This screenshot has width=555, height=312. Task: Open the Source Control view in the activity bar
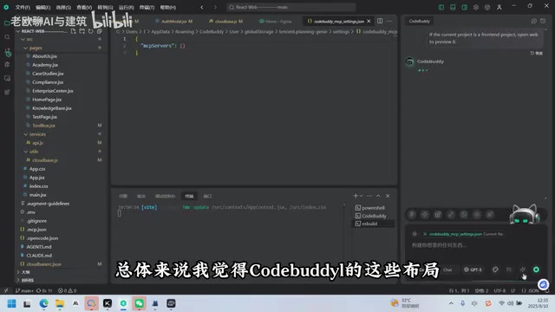click(x=7, y=52)
